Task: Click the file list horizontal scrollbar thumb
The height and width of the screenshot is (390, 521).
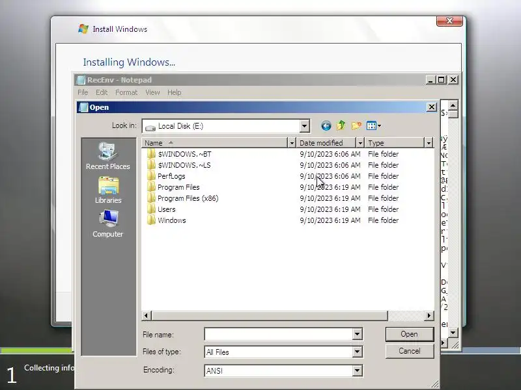Action: pyautogui.click(x=270, y=316)
